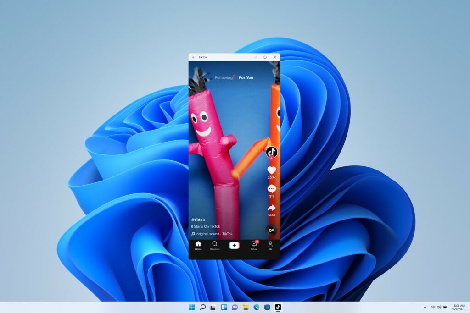Select the TikTok icon on the taskbar
Image resolution: width=470 pixels, height=313 pixels.
pyautogui.click(x=278, y=307)
